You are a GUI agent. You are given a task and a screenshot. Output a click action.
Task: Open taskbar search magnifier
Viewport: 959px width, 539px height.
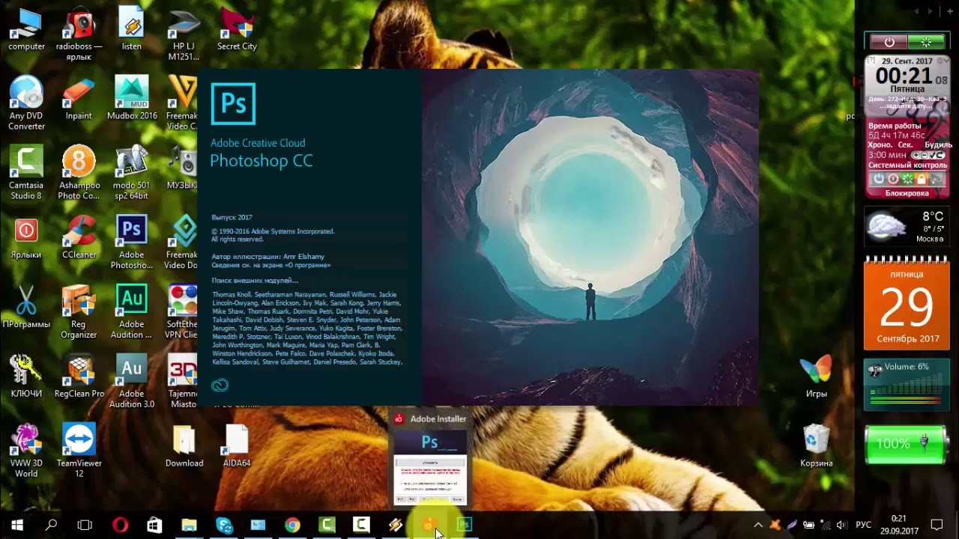pyautogui.click(x=51, y=525)
